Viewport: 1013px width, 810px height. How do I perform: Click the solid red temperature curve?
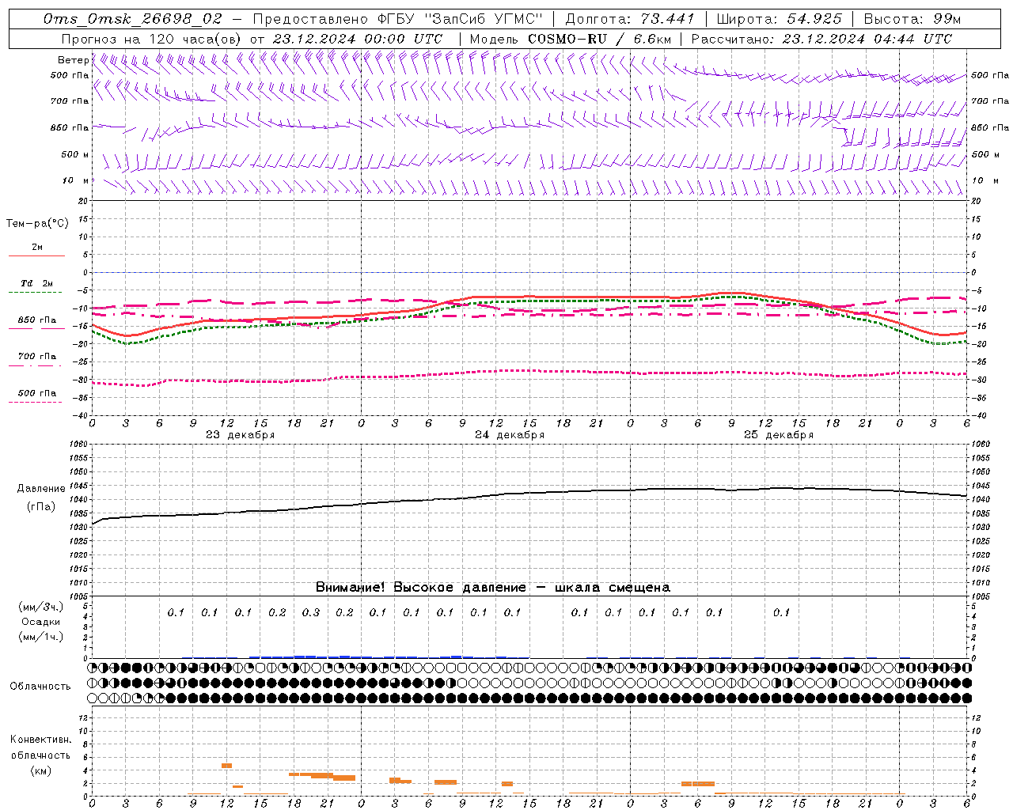click(x=529, y=297)
